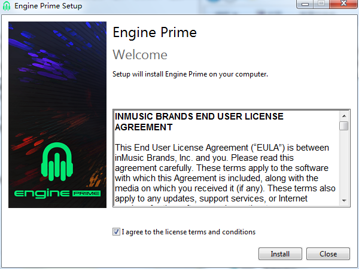This screenshot has height=269, width=359.
Task: Click the empty scrollbar track below the thumb
Action: click(344, 163)
